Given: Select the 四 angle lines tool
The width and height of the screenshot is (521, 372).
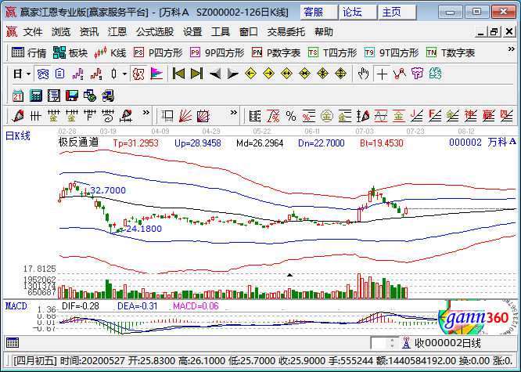Looking at the screenshot, I should (506, 116).
